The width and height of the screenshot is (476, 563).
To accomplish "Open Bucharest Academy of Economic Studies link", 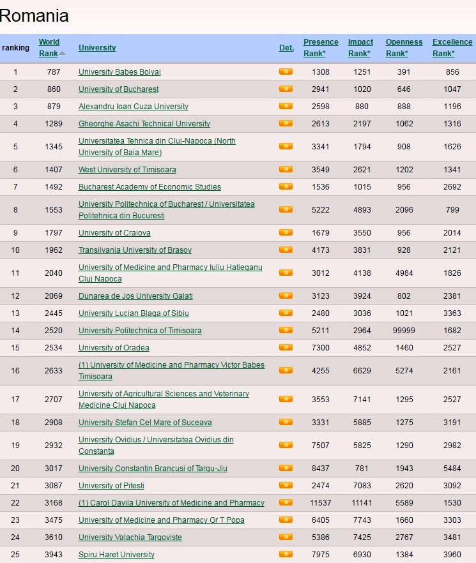I will click(150, 187).
